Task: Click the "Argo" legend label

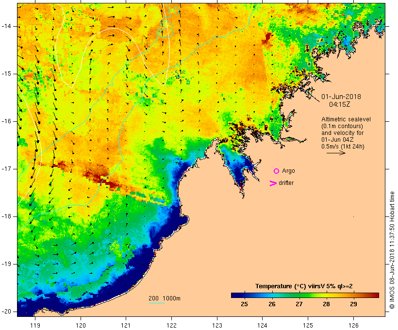Action: point(289,171)
